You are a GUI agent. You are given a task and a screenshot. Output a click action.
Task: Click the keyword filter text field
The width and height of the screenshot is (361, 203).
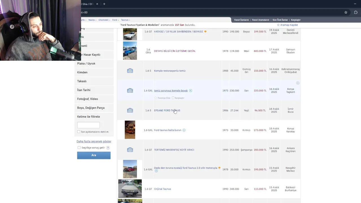tap(89, 125)
